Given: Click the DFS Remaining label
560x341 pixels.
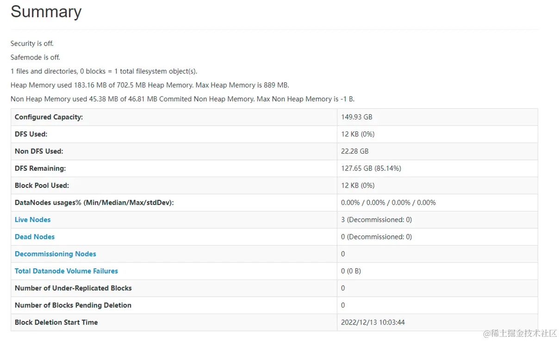Looking at the screenshot, I should (x=40, y=168).
